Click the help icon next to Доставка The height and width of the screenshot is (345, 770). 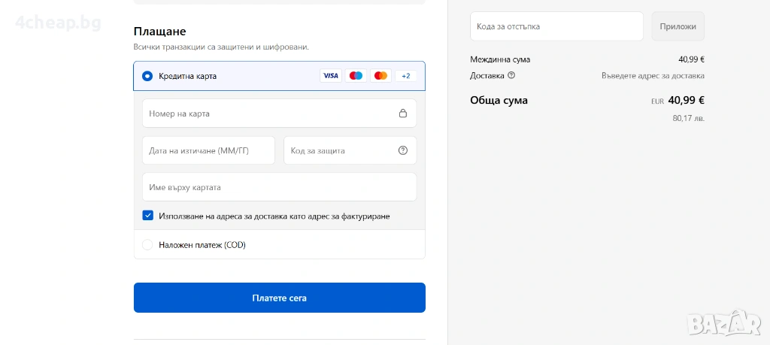point(511,75)
